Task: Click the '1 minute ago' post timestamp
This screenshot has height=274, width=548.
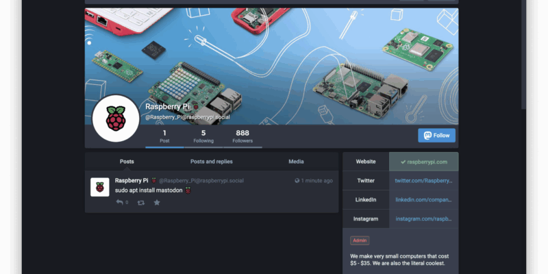Action: point(317,181)
